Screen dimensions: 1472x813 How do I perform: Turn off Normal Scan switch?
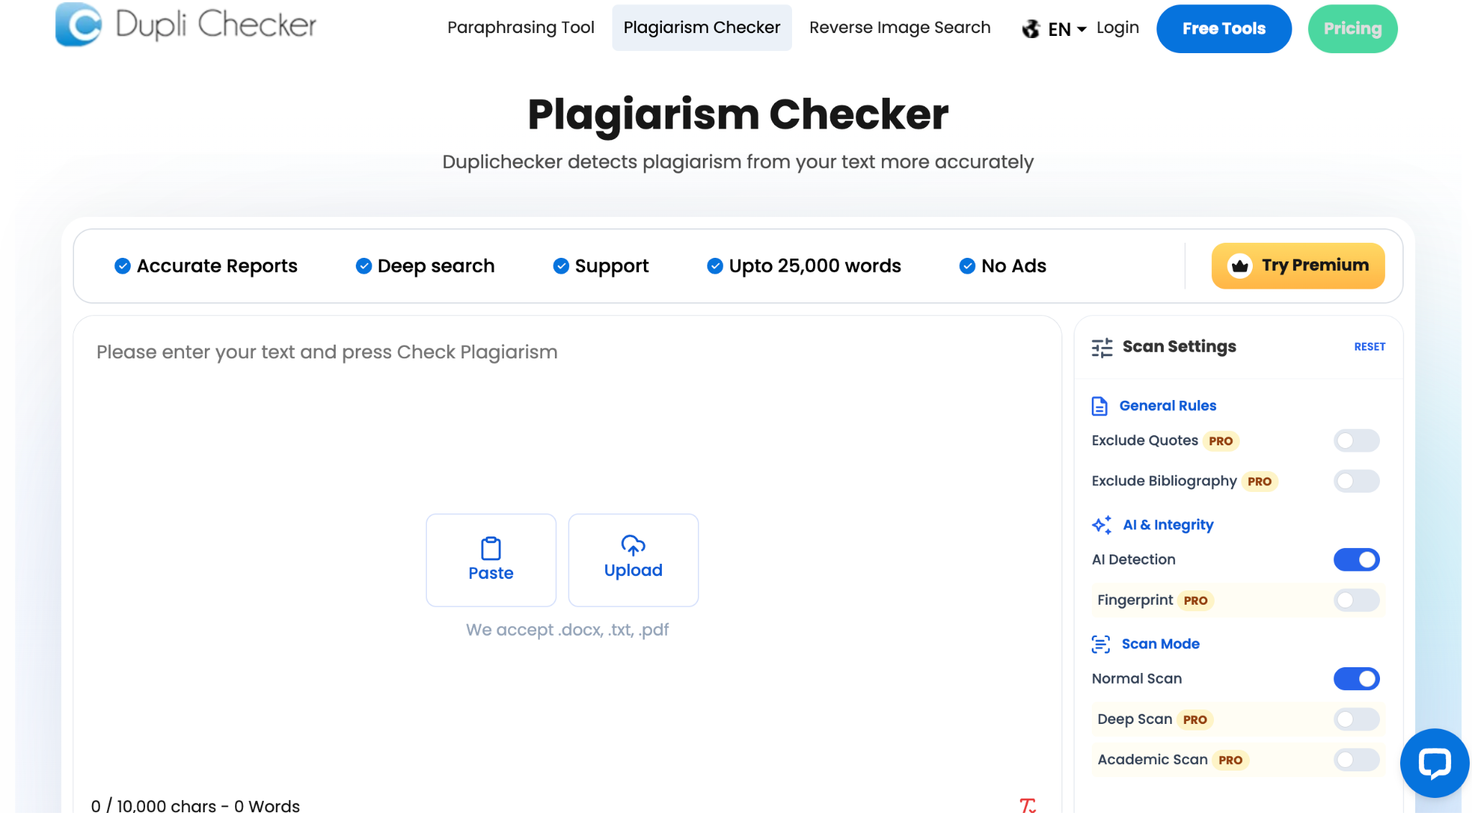click(1356, 679)
